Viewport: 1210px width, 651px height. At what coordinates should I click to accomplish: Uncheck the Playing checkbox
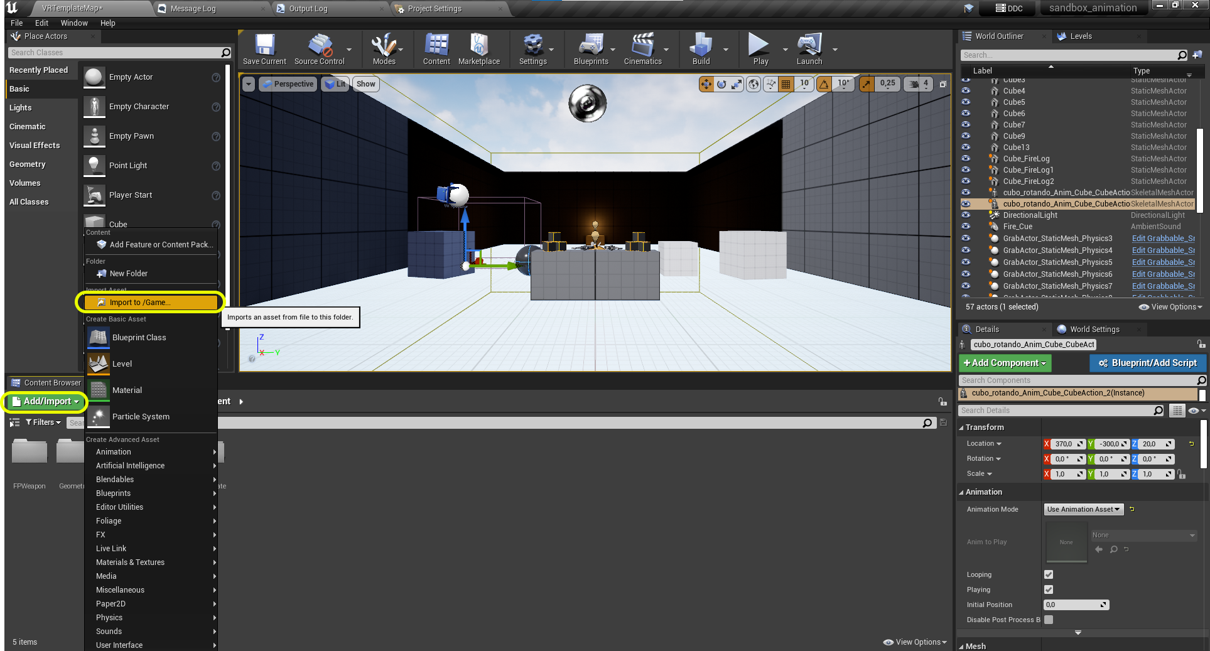pyautogui.click(x=1048, y=589)
